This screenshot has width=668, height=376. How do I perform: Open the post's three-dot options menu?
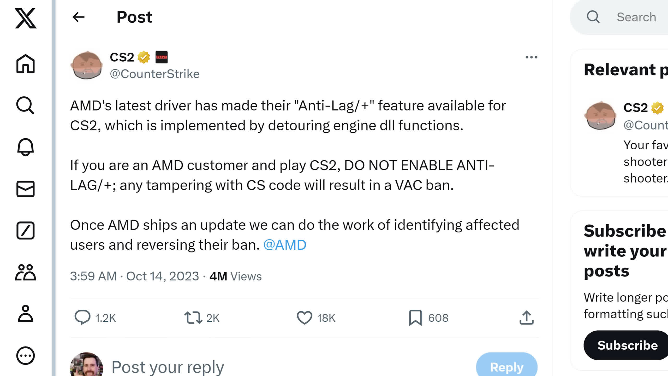(x=531, y=57)
